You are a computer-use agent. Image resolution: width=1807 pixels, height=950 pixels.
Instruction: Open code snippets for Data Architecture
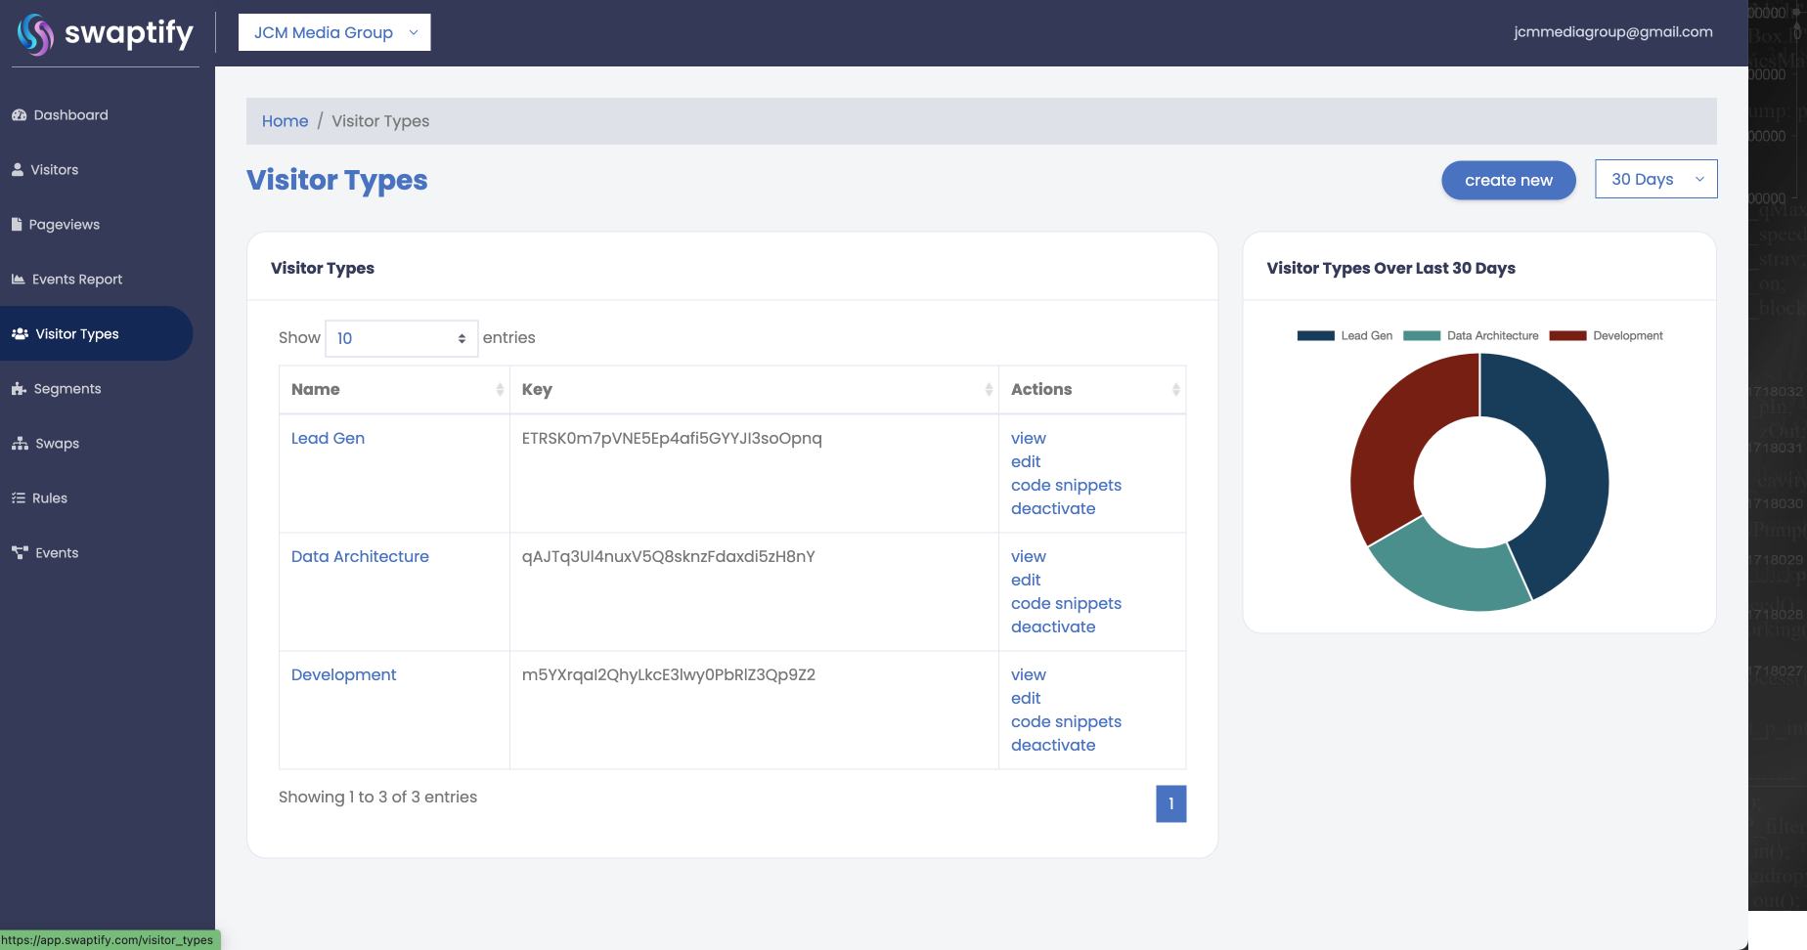[x=1066, y=604]
